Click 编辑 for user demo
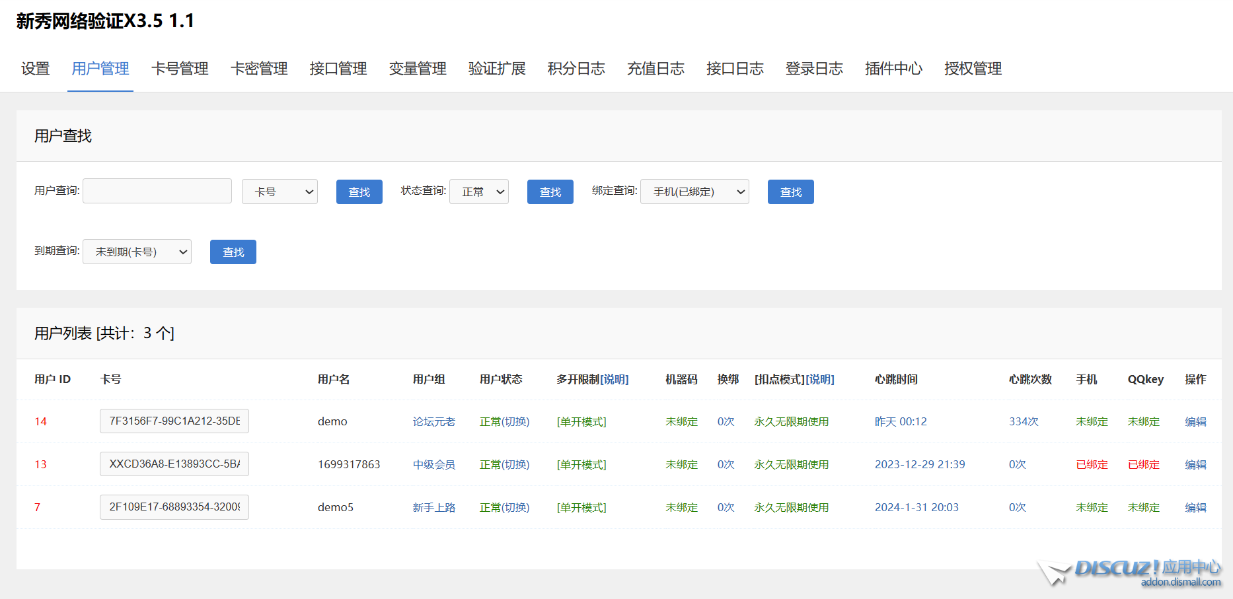 tap(1195, 421)
